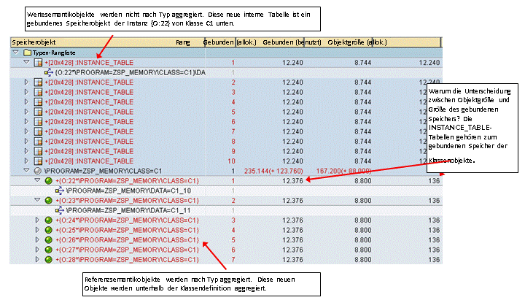Click the Rang column header
Image resolution: width=525 pixels, height=300 pixels.
[183, 42]
